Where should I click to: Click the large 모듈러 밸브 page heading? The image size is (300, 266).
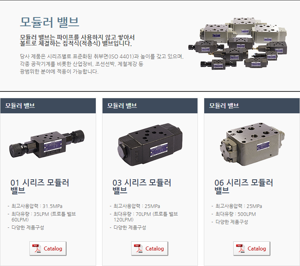(x=50, y=22)
